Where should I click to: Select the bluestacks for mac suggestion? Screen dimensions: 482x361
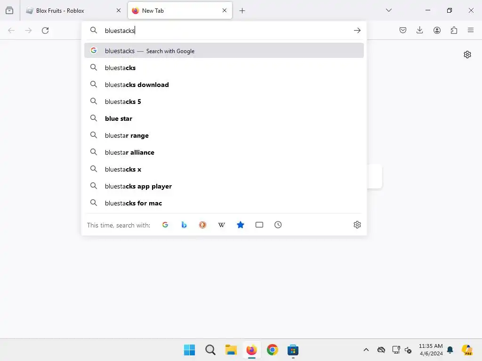224,203
